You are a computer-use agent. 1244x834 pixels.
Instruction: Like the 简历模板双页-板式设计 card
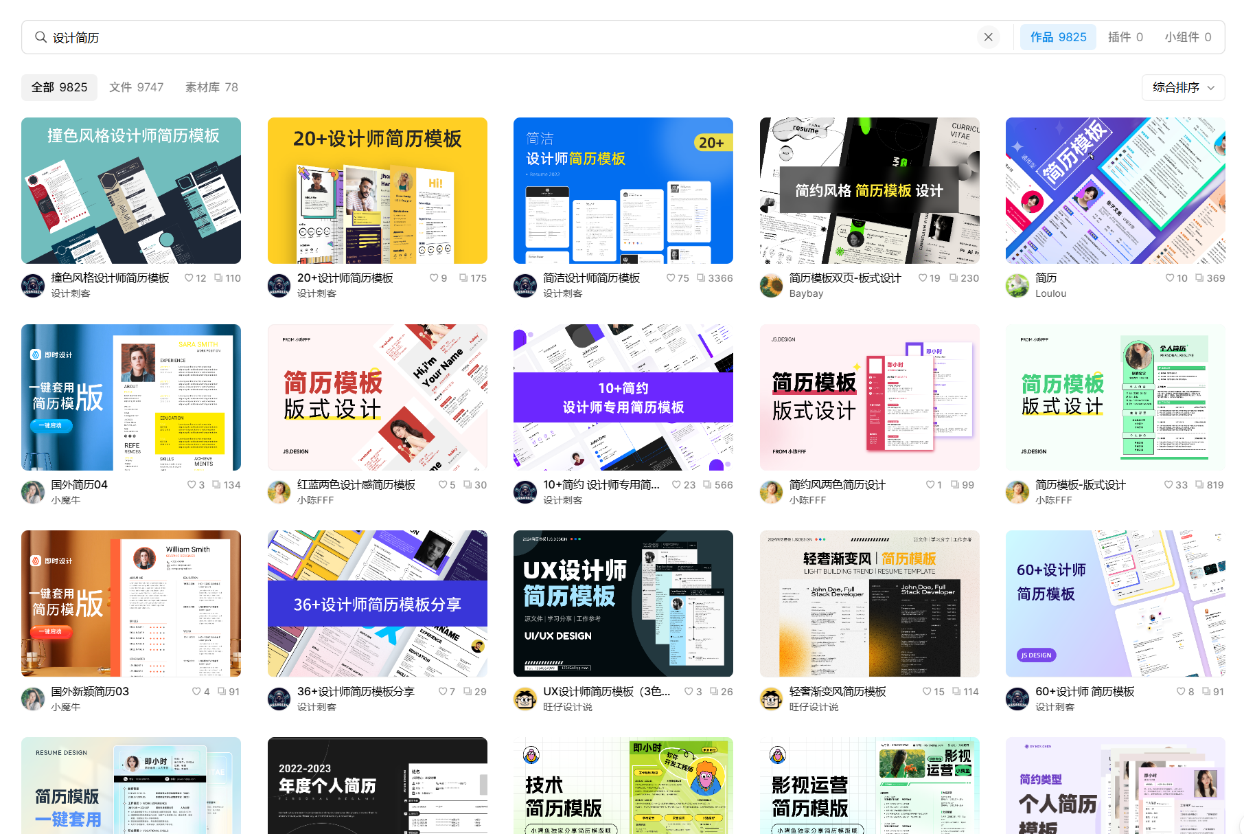[923, 278]
